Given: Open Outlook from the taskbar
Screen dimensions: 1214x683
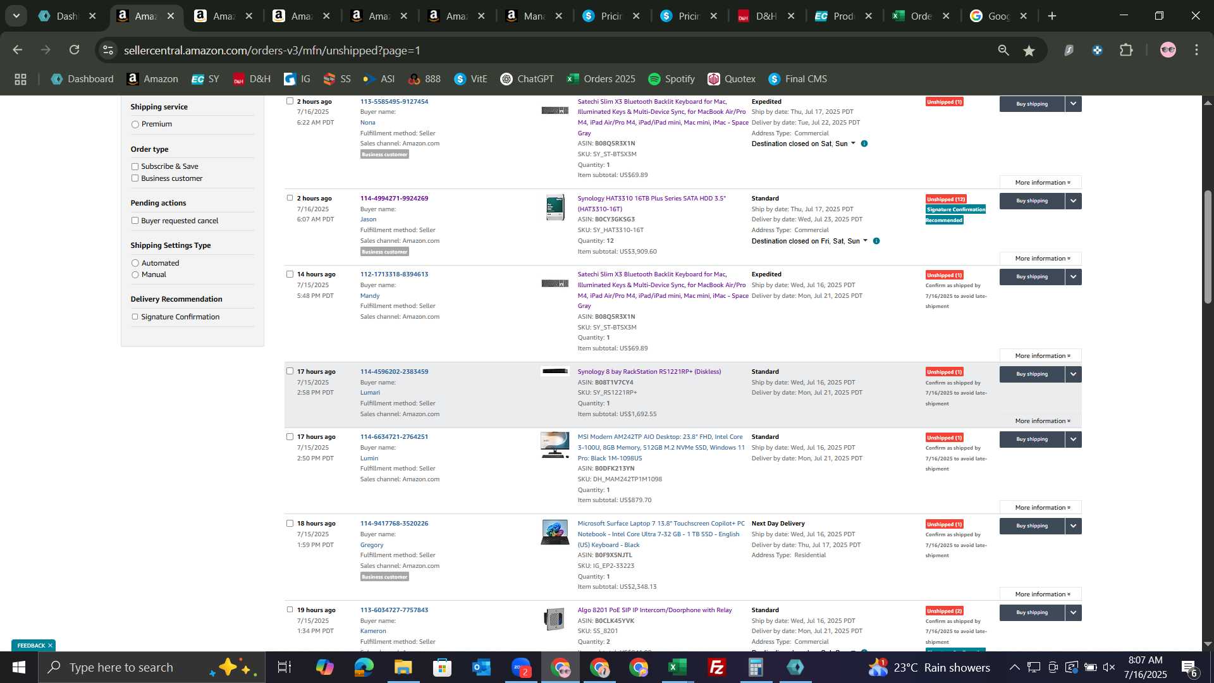Looking at the screenshot, I should pyautogui.click(x=481, y=667).
